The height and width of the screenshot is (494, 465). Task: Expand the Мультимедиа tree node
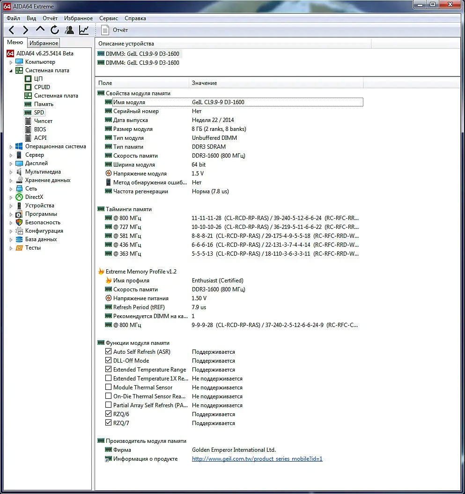coord(11,172)
